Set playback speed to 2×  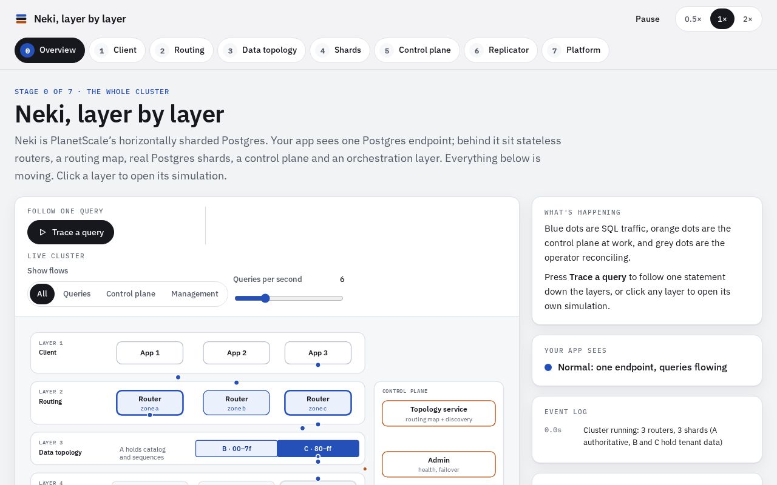(x=748, y=19)
